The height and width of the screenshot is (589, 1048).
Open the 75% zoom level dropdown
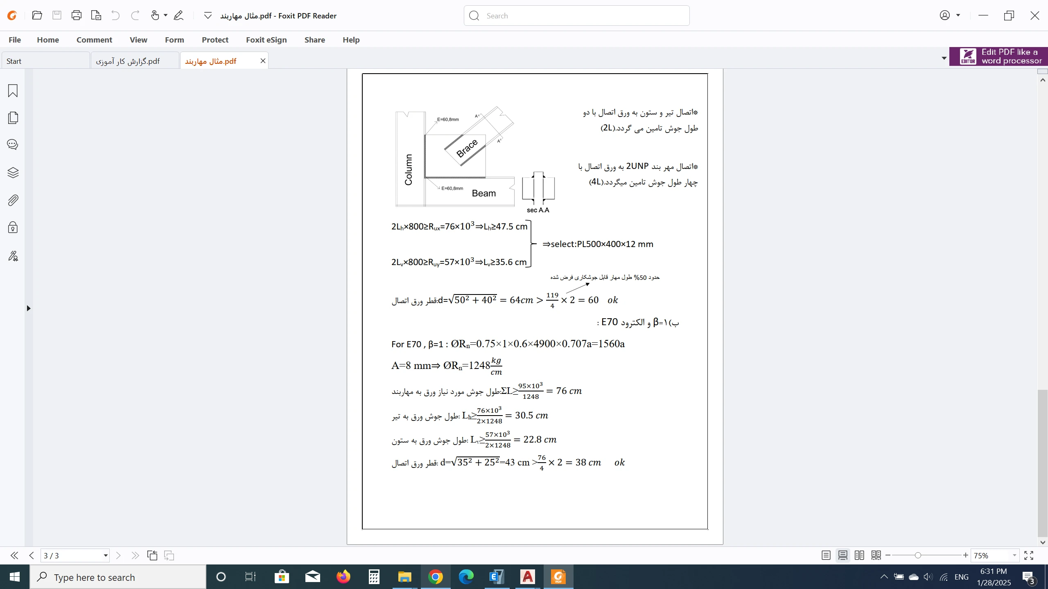click(1014, 555)
